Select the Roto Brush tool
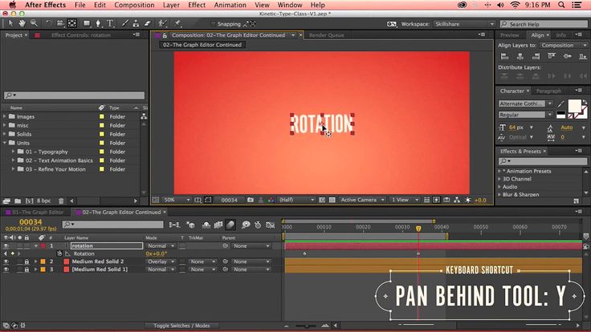 [162, 23]
